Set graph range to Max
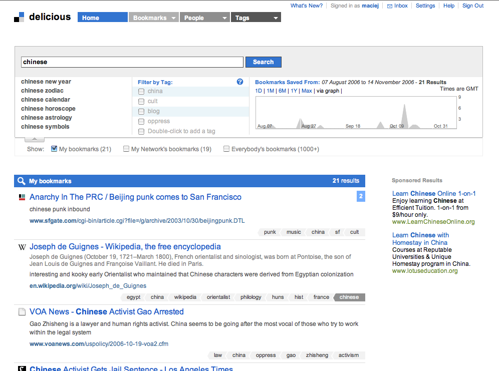The height and width of the screenshot is (371, 499). (x=307, y=91)
